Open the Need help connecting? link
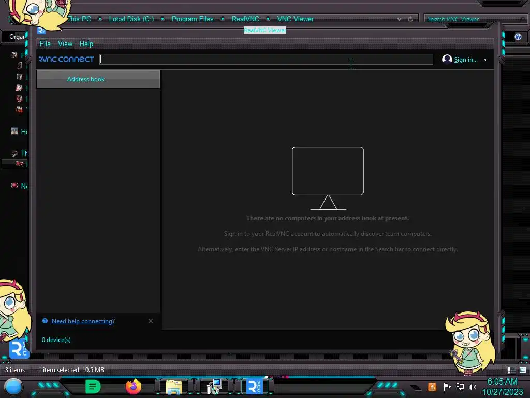Screen dimensions: 530x398 [83, 321]
